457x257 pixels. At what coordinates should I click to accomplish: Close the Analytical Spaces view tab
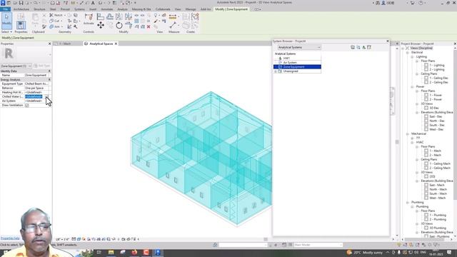[x=116, y=44]
